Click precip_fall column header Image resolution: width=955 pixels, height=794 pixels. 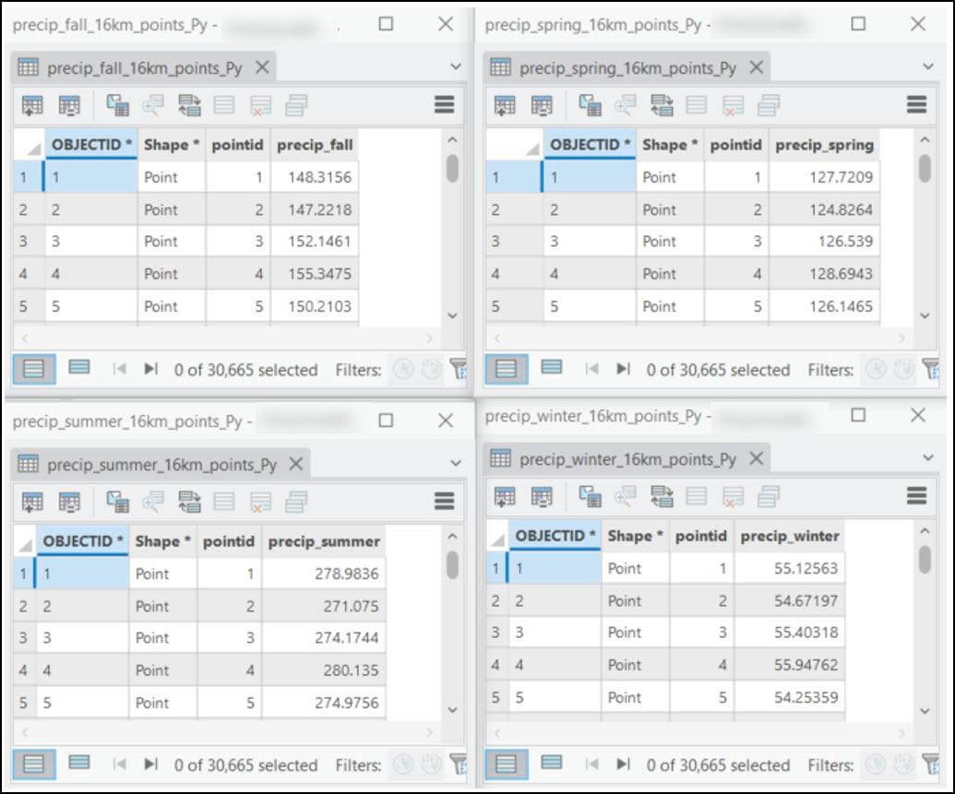[315, 145]
